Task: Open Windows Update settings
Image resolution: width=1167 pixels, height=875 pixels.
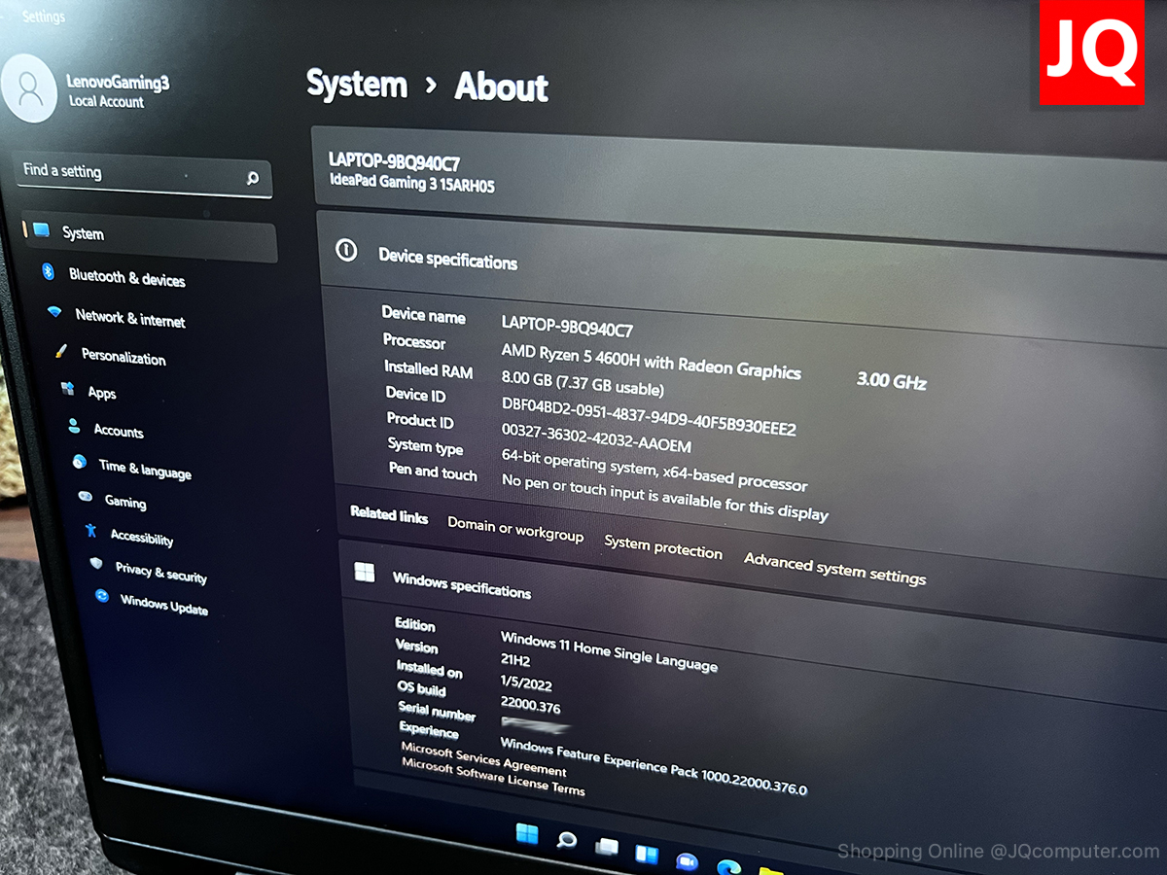Action: (x=164, y=606)
